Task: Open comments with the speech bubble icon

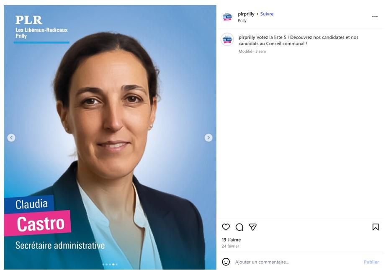Action: [239, 227]
